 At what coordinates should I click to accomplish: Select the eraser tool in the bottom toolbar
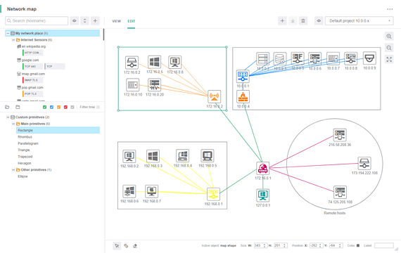(x=135, y=245)
